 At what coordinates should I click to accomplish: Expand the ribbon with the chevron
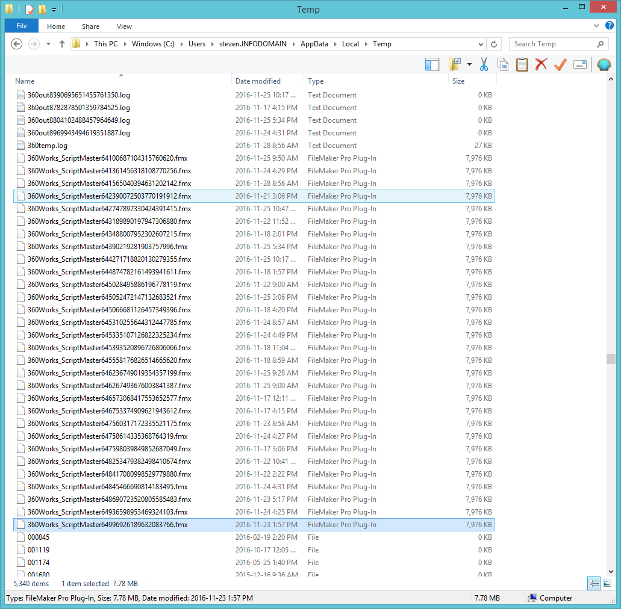tap(596, 26)
